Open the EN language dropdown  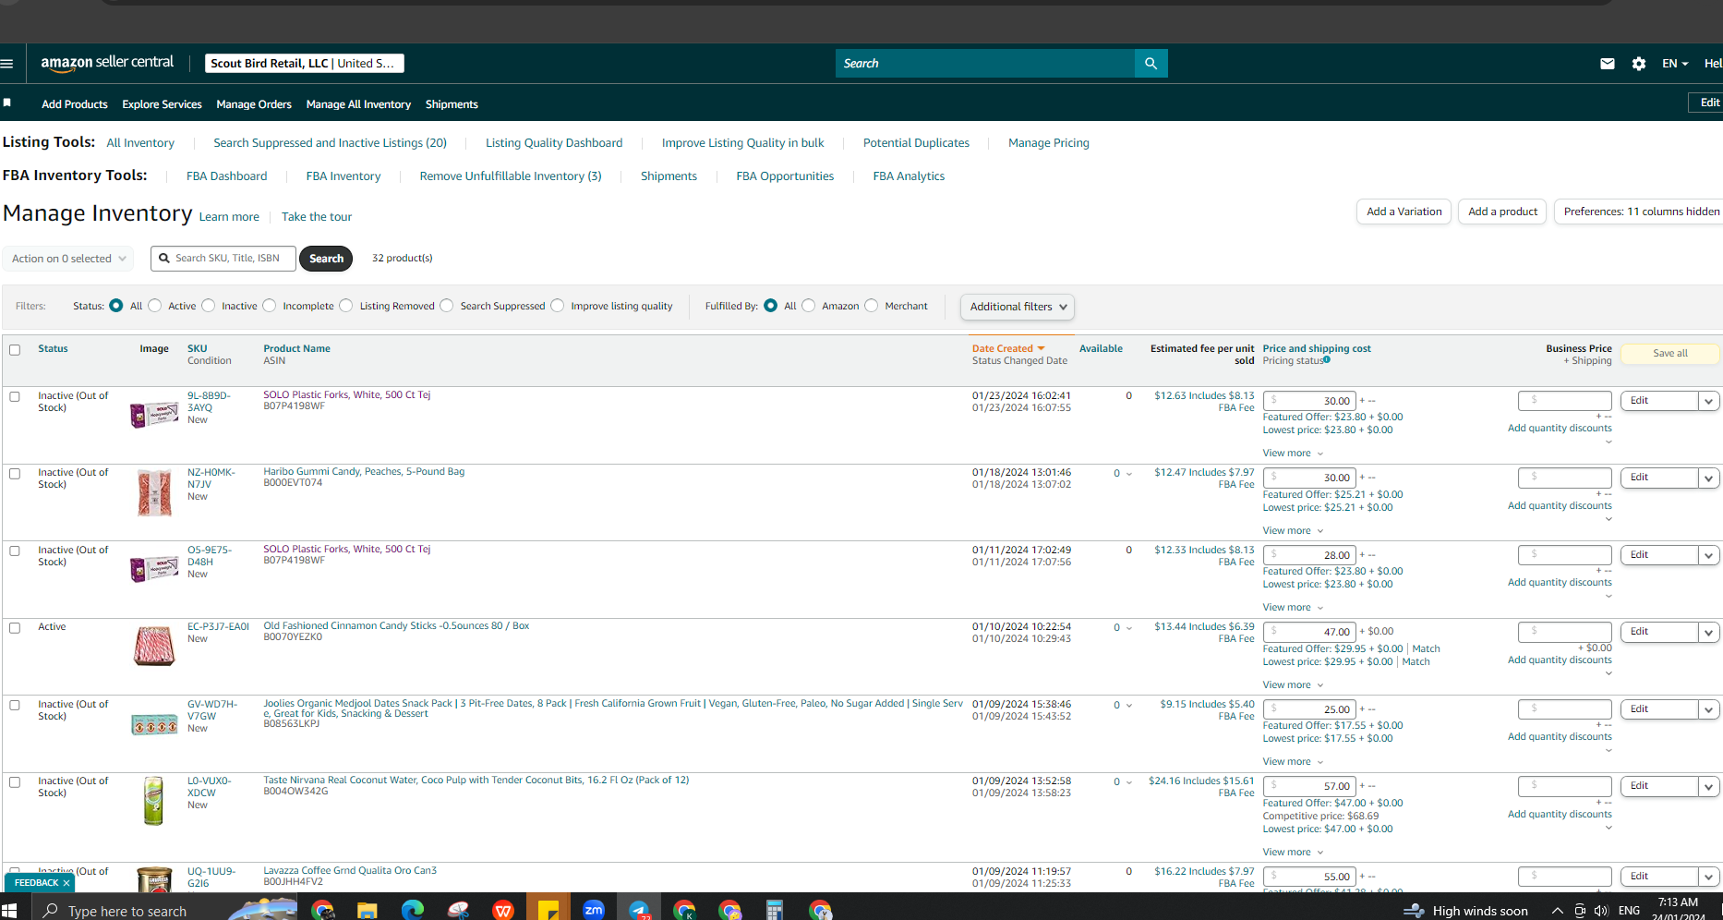click(1675, 64)
